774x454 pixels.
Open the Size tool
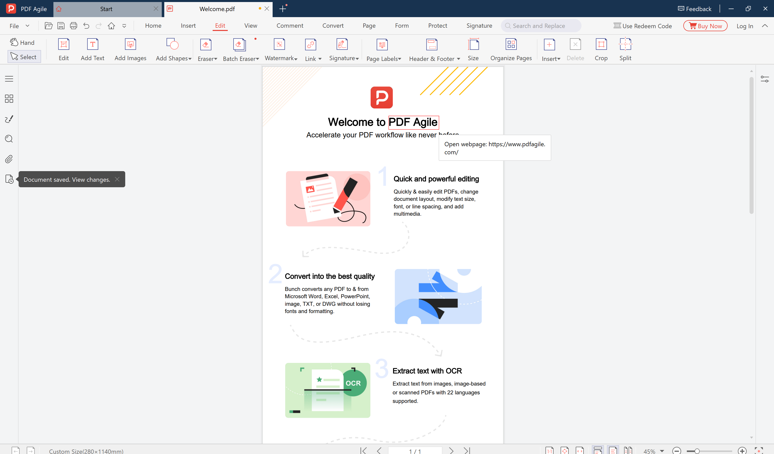473,49
